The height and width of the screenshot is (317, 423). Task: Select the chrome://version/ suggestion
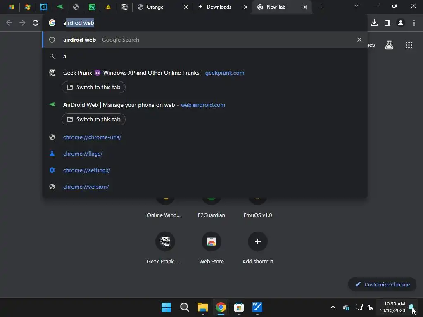tap(205, 187)
